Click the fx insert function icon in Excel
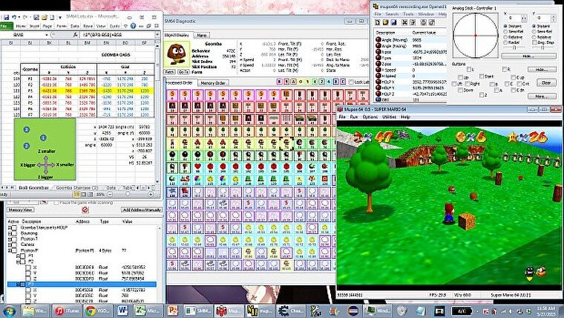This screenshot has width=564, height=318. (75, 35)
